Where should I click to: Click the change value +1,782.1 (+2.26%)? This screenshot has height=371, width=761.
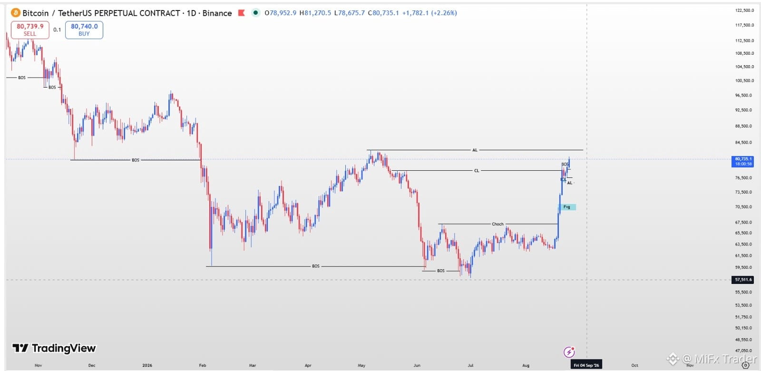(x=429, y=13)
